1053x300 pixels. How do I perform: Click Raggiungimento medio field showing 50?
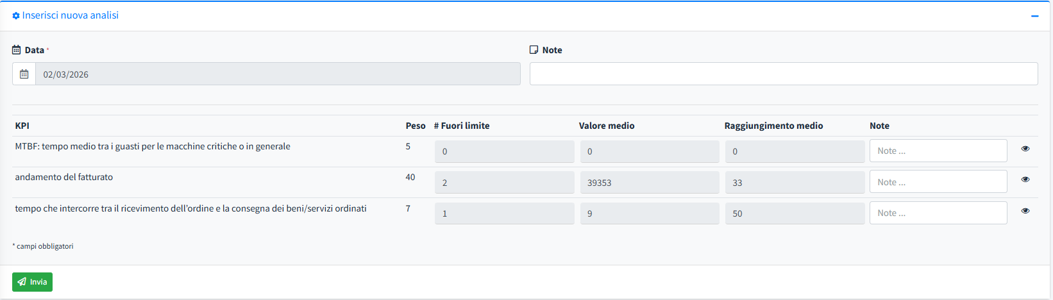pos(794,213)
